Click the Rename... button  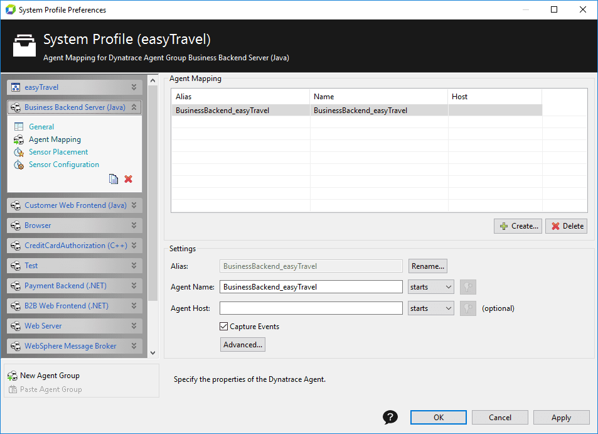[428, 266]
